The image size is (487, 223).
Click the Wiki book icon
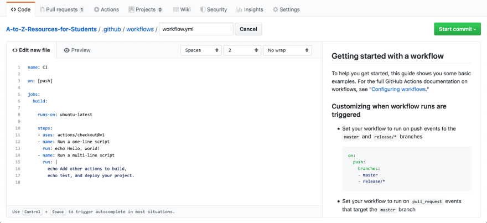pos(176,9)
